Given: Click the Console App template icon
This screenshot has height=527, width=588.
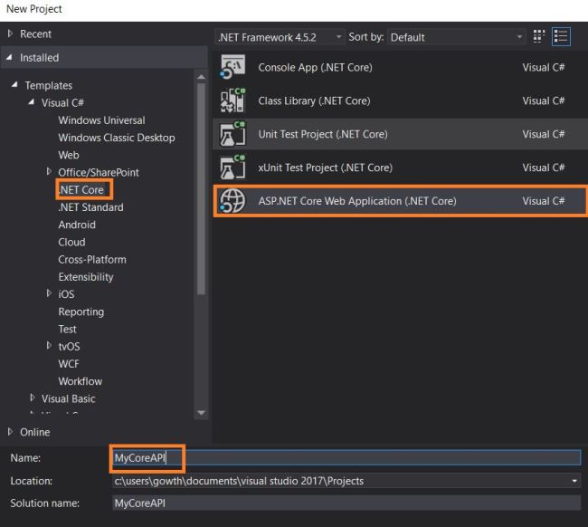Looking at the screenshot, I should 232,67.
